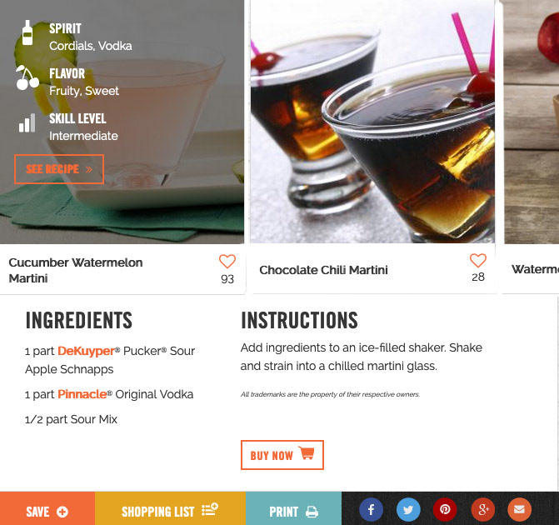Add ingredients to SHOPPING LIST

171,512
